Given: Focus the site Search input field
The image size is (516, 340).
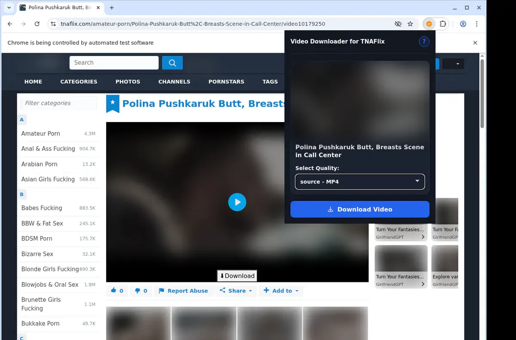Looking at the screenshot, I should (x=114, y=63).
